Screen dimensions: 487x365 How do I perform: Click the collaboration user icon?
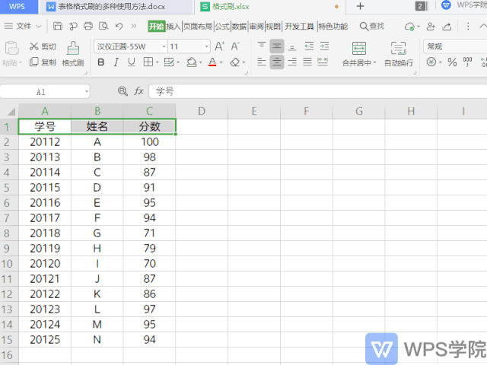click(431, 27)
